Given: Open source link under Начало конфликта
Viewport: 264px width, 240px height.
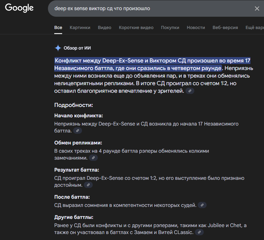Looking at the screenshot, I should (x=78, y=130).
